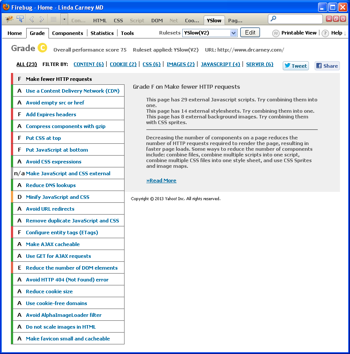Click the Twitter bird Tweet button

point(296,66)
